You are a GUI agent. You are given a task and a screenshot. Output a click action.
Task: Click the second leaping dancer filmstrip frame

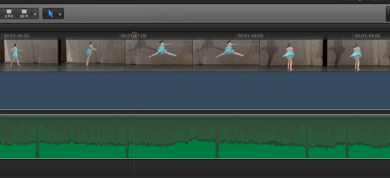click(x=226, y=55)
